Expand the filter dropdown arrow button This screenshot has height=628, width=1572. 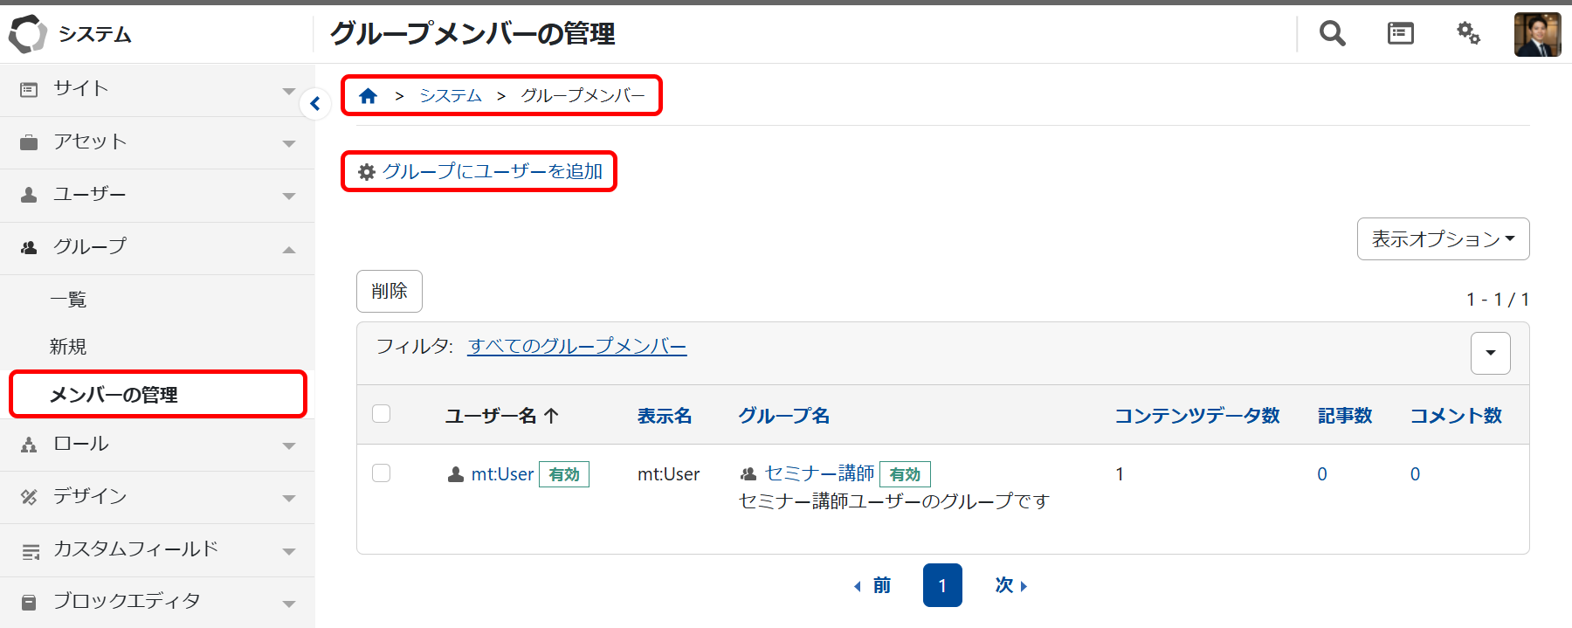click(1490, 353)
